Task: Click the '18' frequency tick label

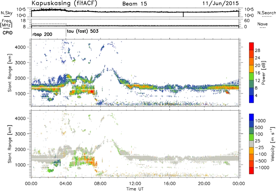Action: click(x=23, y=21)
